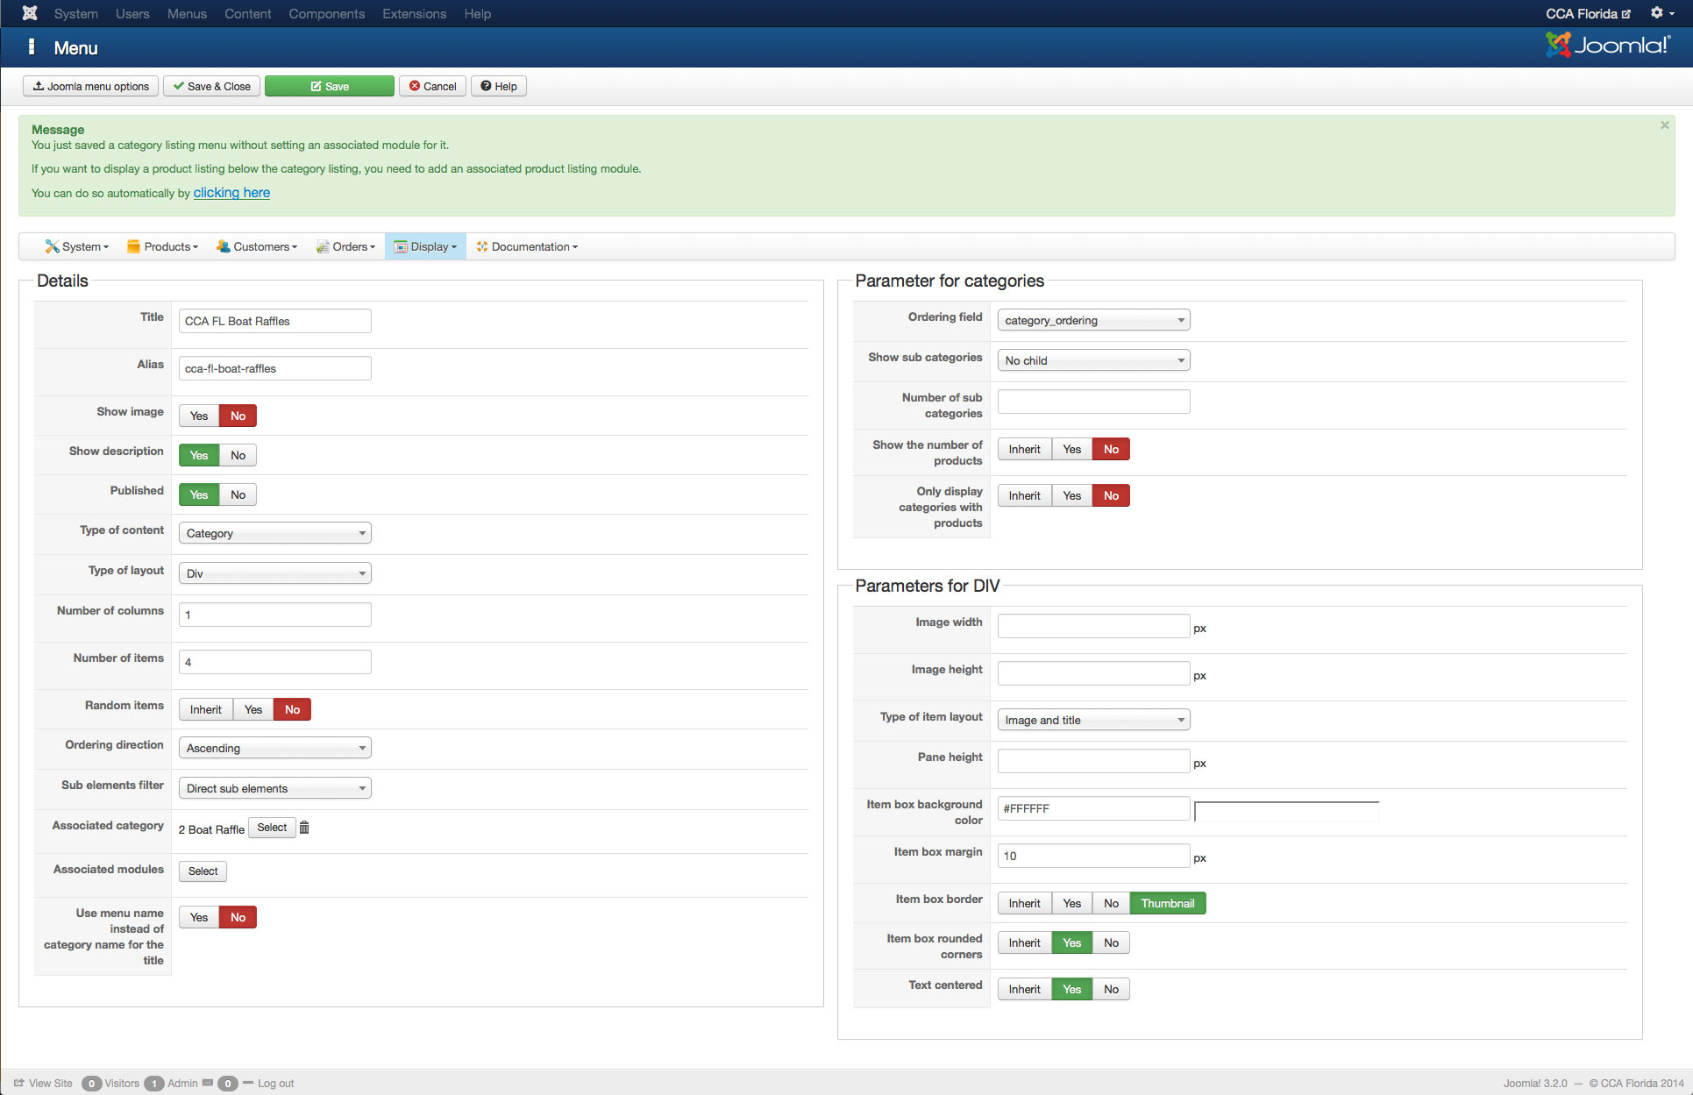Image resolution: width=1693 pixels, height=1095 pixels.
Task: Close the green message box
Action: (1664, 125)
